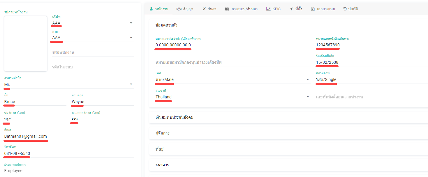This screenshot has height=177, width=428.
Task: Open the เพศ dropdown showing ชาย/Male
Action: 233,79
